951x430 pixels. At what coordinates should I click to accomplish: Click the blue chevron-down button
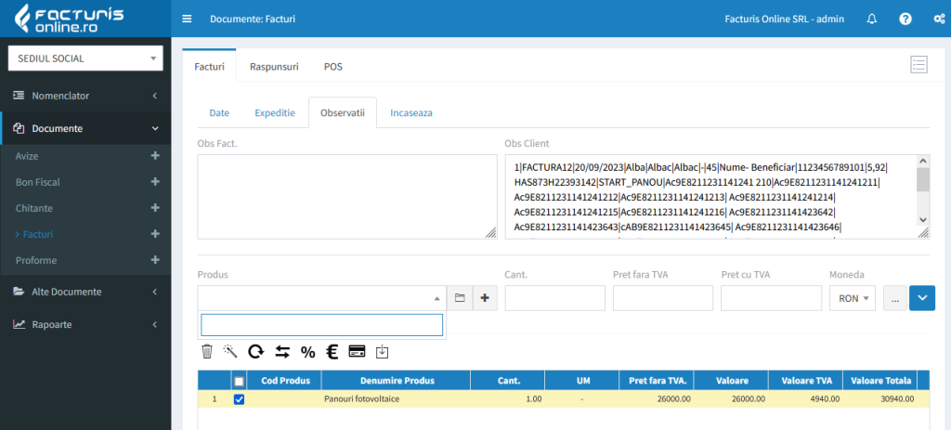coord(922,298)
